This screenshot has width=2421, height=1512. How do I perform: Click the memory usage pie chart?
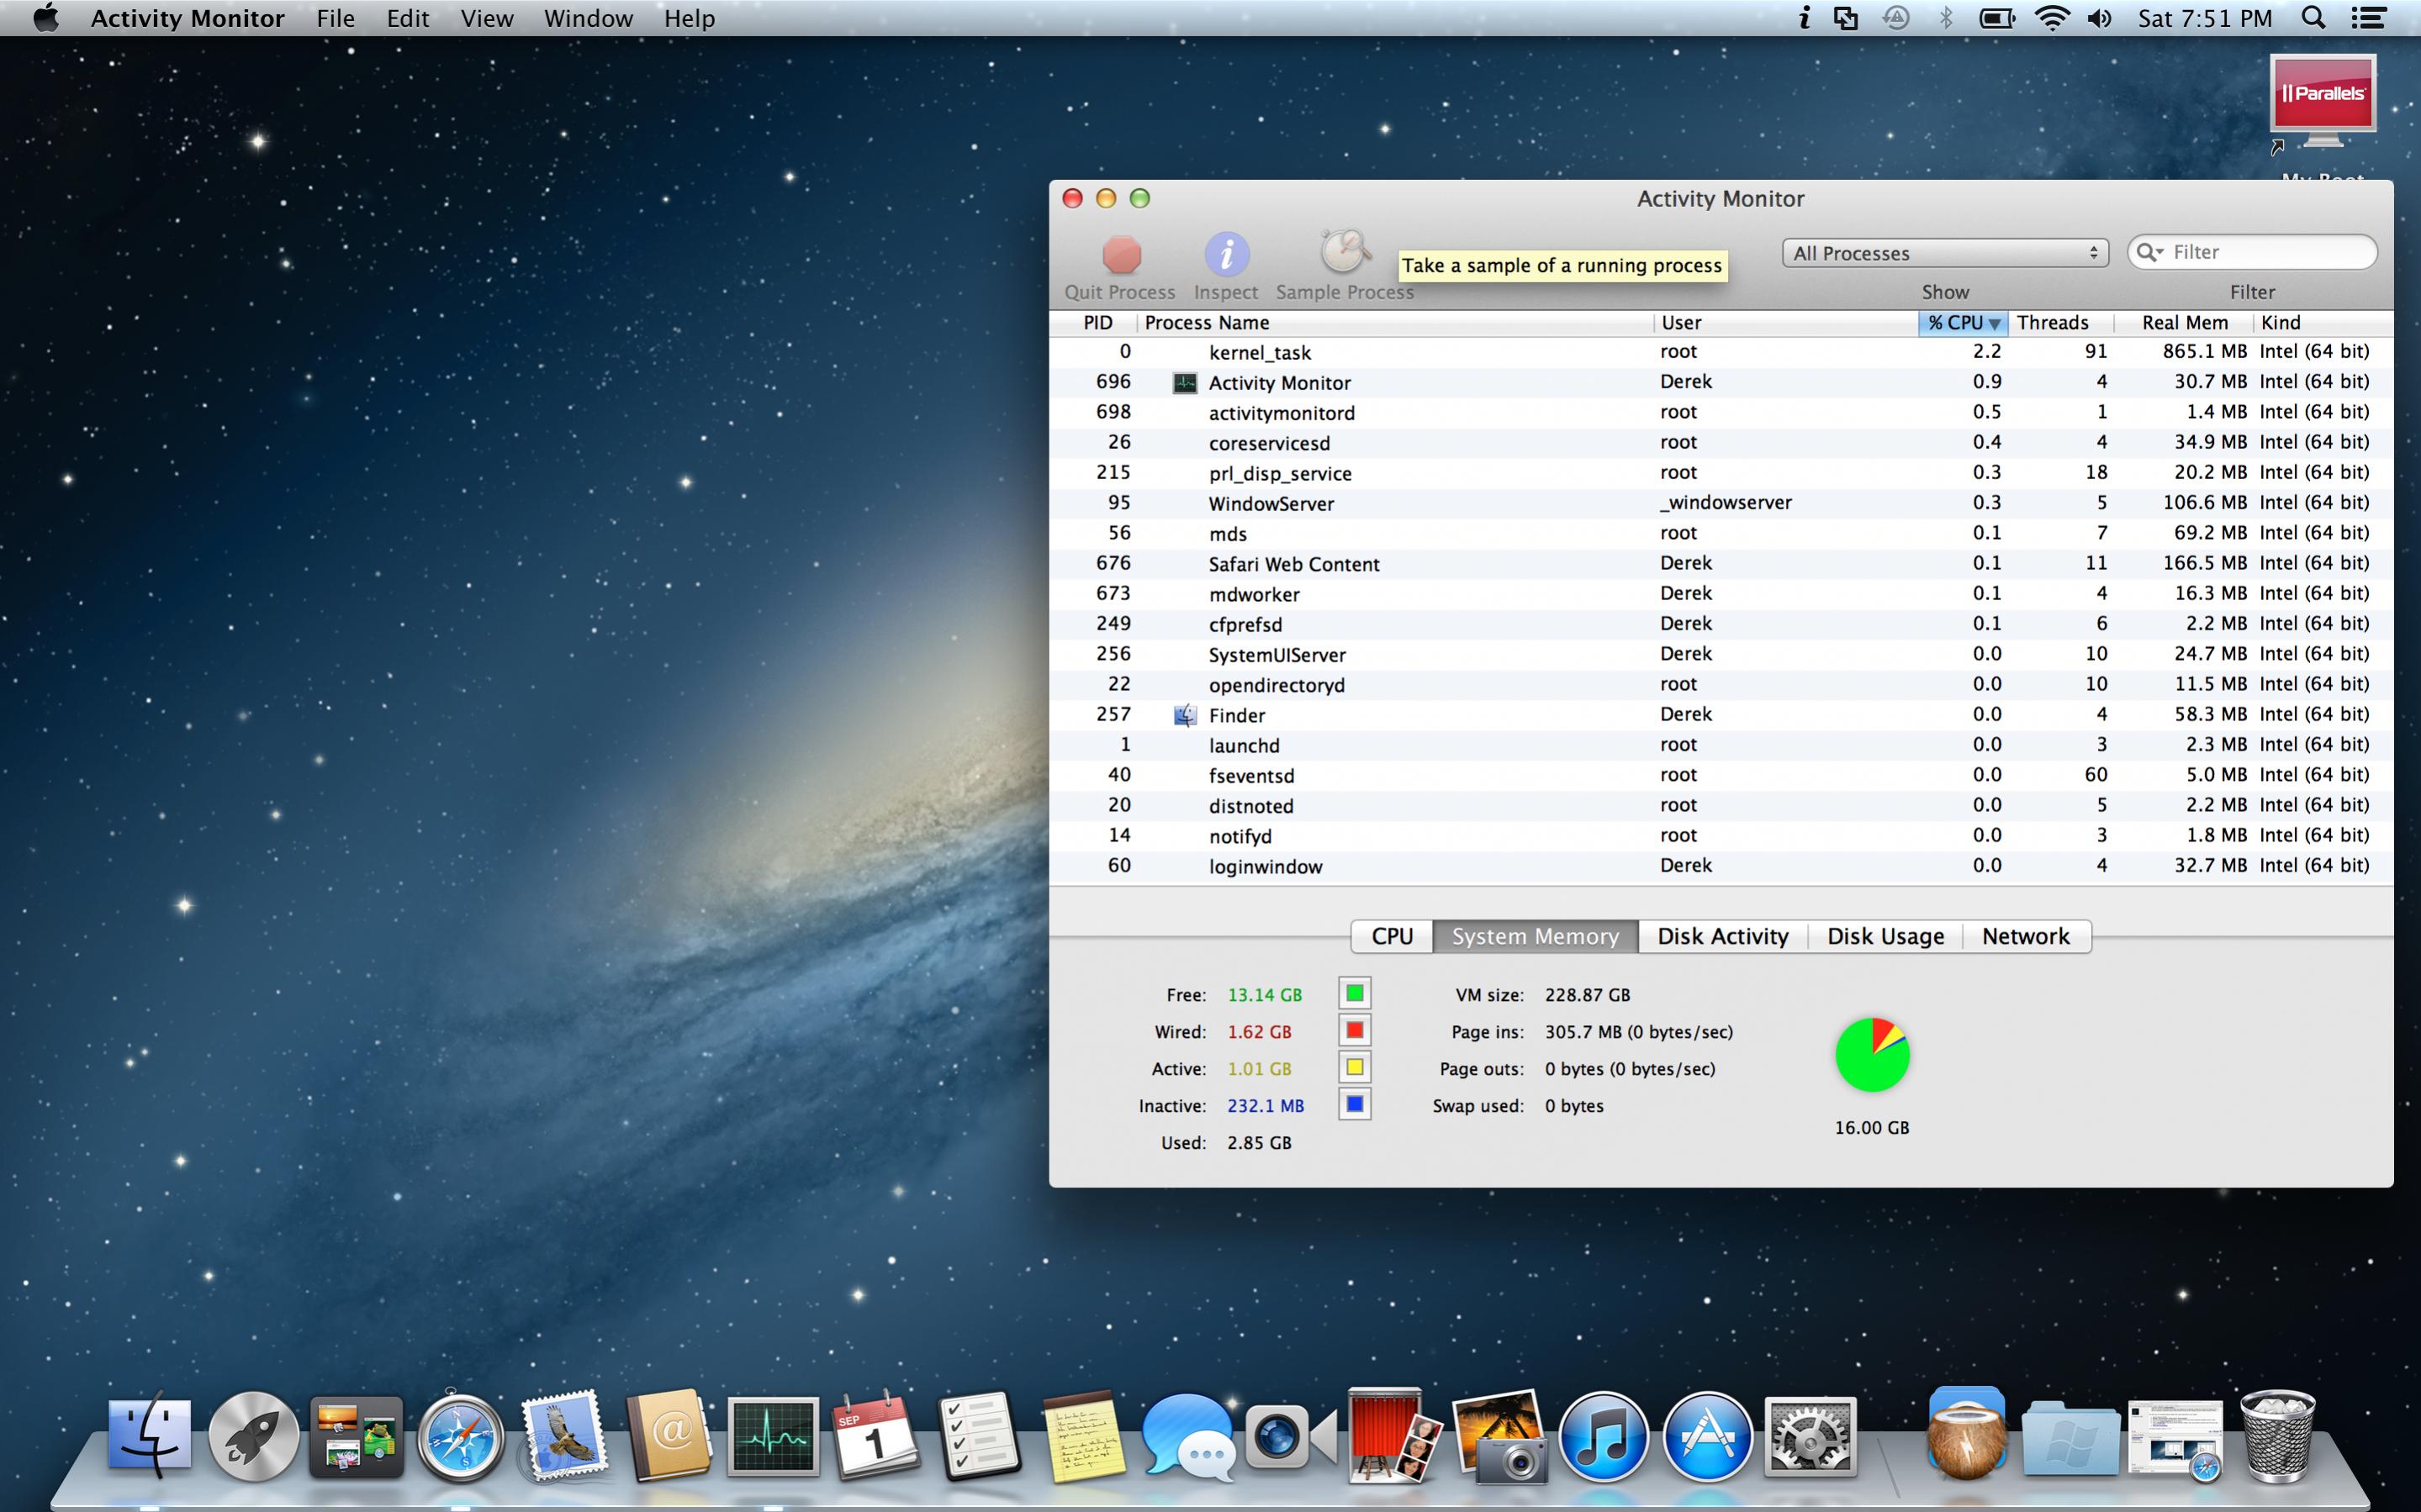click(1872, 1055)
